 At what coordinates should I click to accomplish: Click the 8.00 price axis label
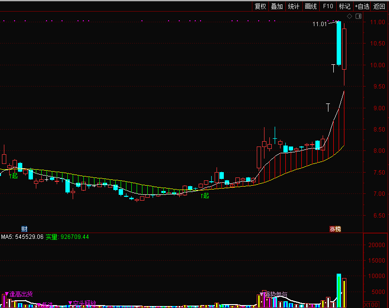tap(379, 151)
